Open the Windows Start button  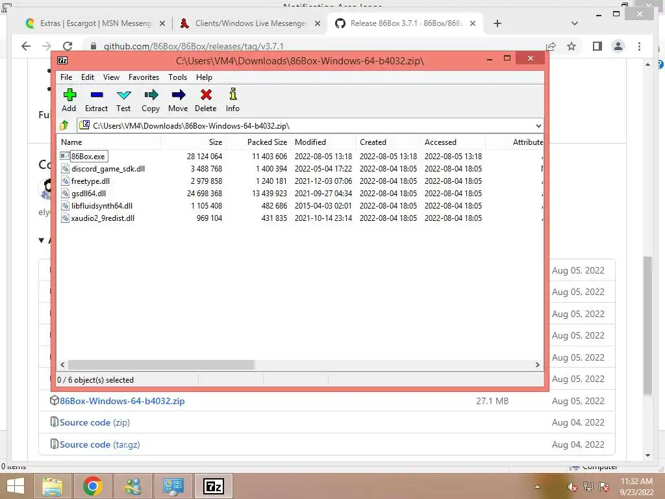pos(16,486)
